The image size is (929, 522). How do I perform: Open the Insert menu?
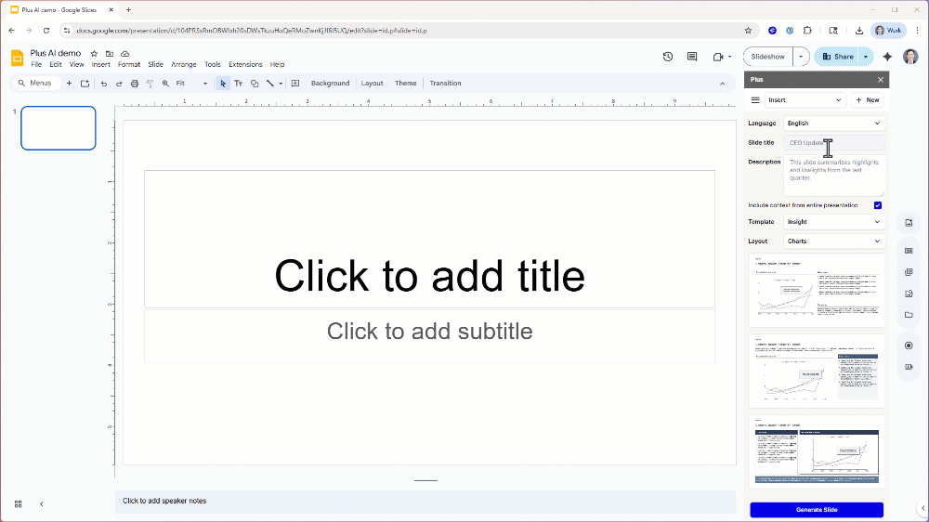[100, 65]
